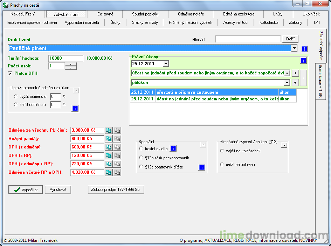The height and width of the screenshot is (246, 331).
Task: Copy the Režijní paušály amount
Action: [109, 139]
